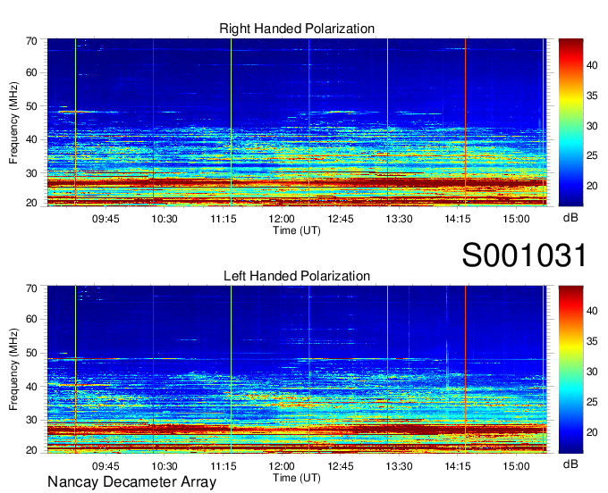This screenshot has height=493, width=608.
Task: Click the '11:15' tick on lower plot
Action: pyautogui.click(x=223, y=466)
